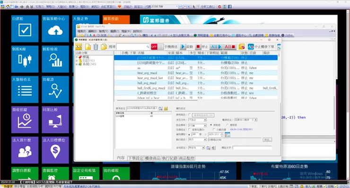Switch to the 商品監控 tab
350x188 pixels.
pos(187,158)
